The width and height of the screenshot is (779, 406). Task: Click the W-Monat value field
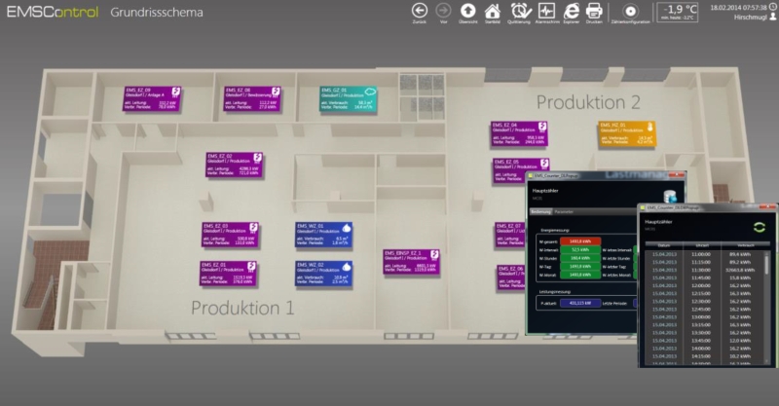click(580, 275)
